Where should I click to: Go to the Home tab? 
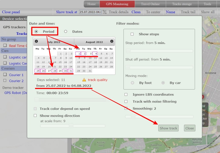(91, 4)
